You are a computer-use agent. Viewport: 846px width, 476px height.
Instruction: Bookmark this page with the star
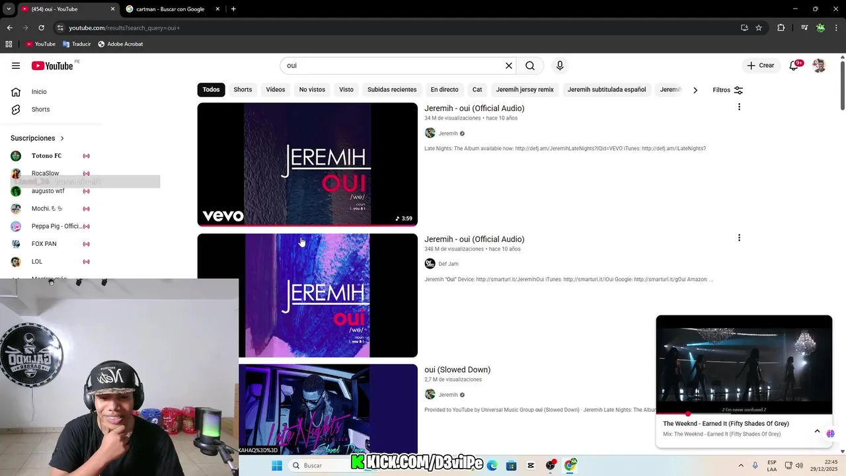[759, 28]
